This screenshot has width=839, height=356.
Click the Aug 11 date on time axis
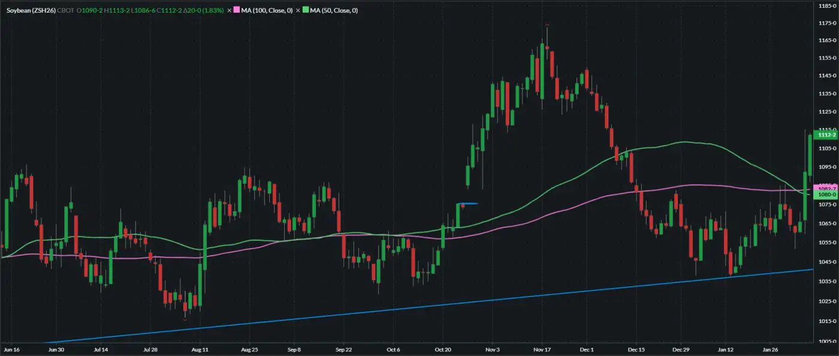(200, 349)
